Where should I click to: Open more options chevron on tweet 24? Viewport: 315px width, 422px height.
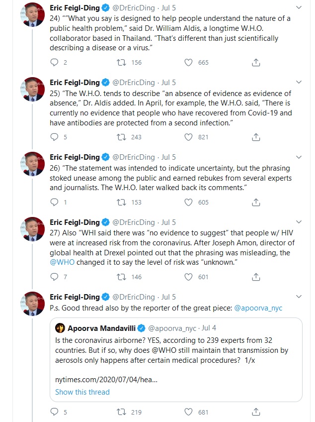[x=298, y=8]
